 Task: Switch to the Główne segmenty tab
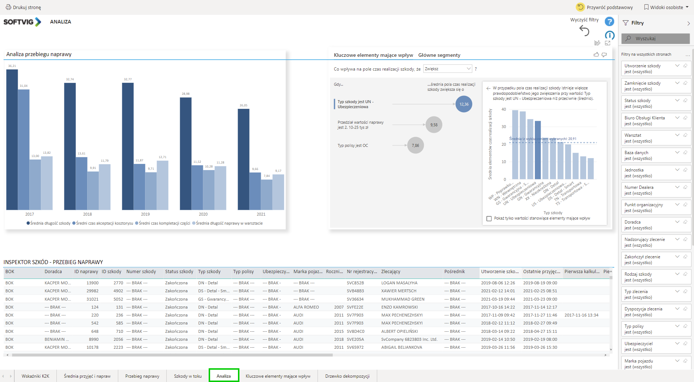tap(439, 55)
